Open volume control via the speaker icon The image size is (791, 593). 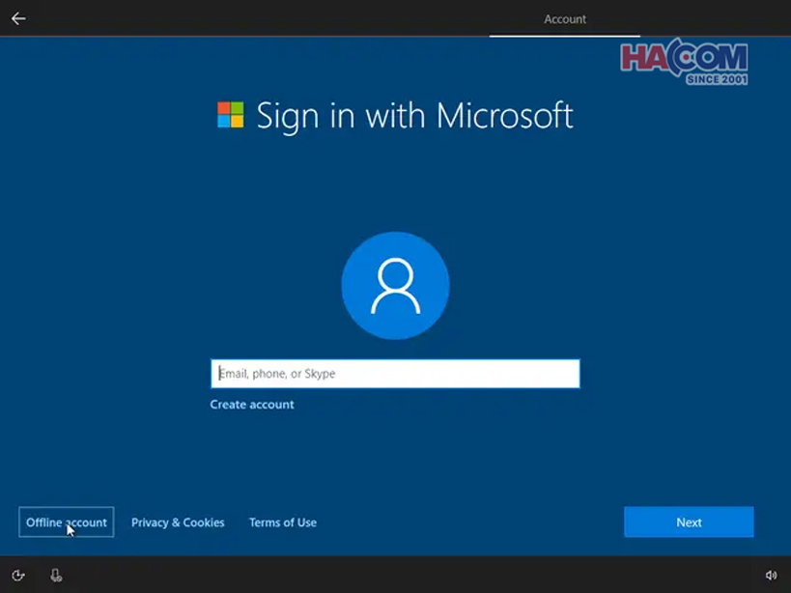click(770, 574)
